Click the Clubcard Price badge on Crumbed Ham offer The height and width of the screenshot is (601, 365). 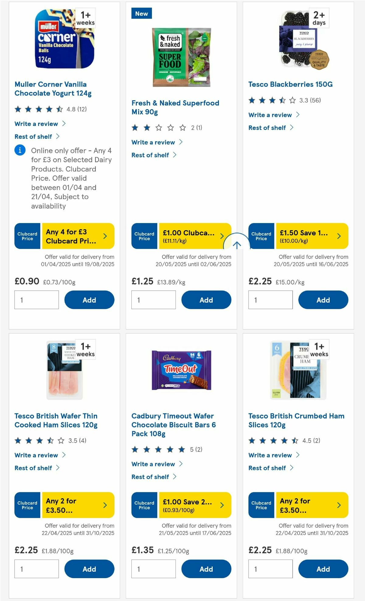pos(261,505)
